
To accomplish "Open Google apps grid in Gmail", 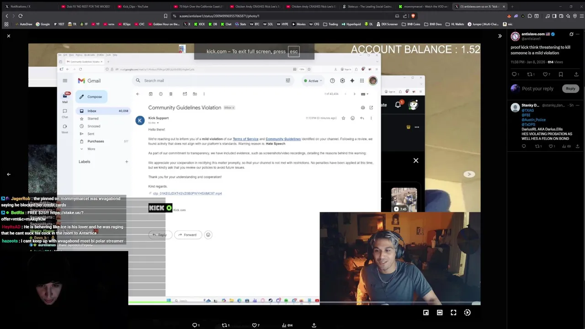I will pyautogui.click(x=362, y=81).
